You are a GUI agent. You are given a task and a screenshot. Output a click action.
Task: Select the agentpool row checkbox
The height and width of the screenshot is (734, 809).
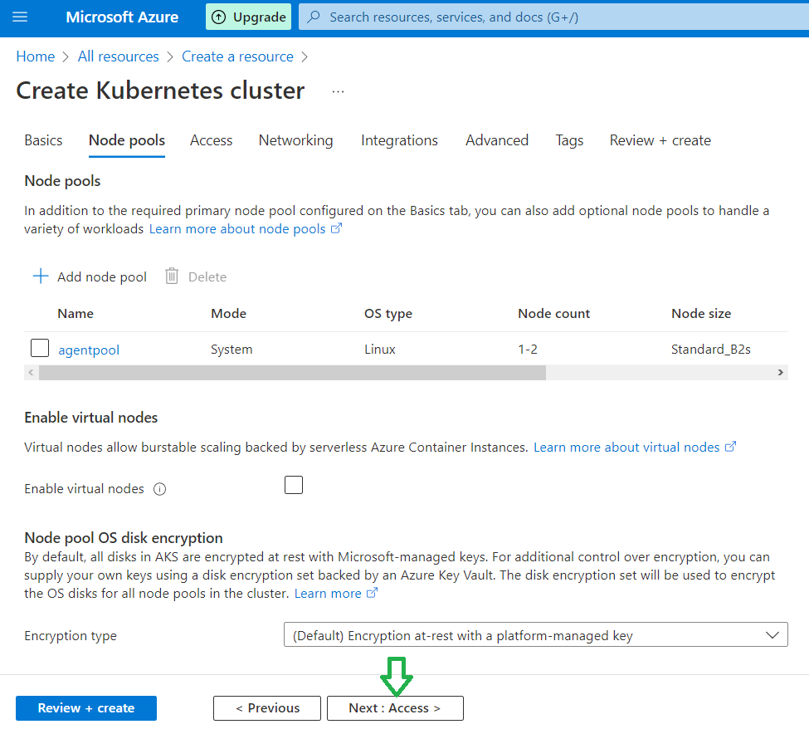pyautogui.click(x=40, y=348)
